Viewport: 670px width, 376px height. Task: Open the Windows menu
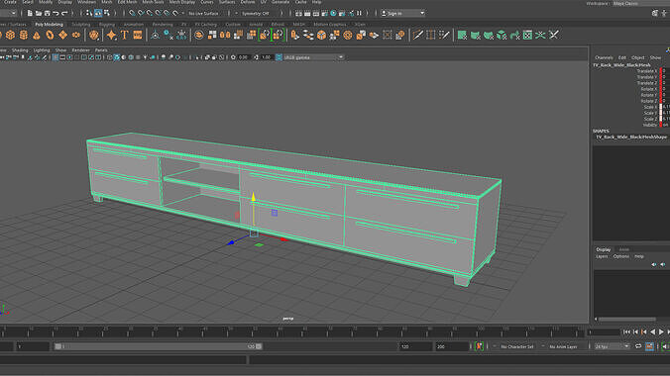pos(87,2)
